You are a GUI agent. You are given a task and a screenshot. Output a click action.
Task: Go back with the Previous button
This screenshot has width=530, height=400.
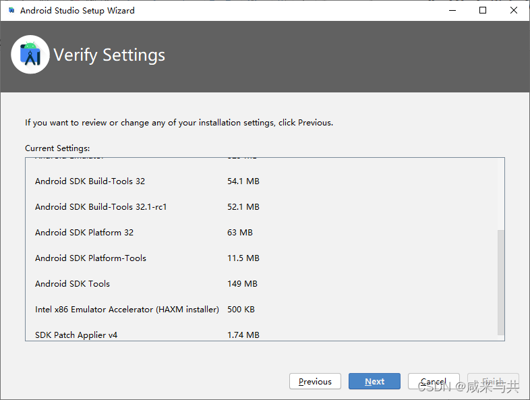tap(315, 381)
